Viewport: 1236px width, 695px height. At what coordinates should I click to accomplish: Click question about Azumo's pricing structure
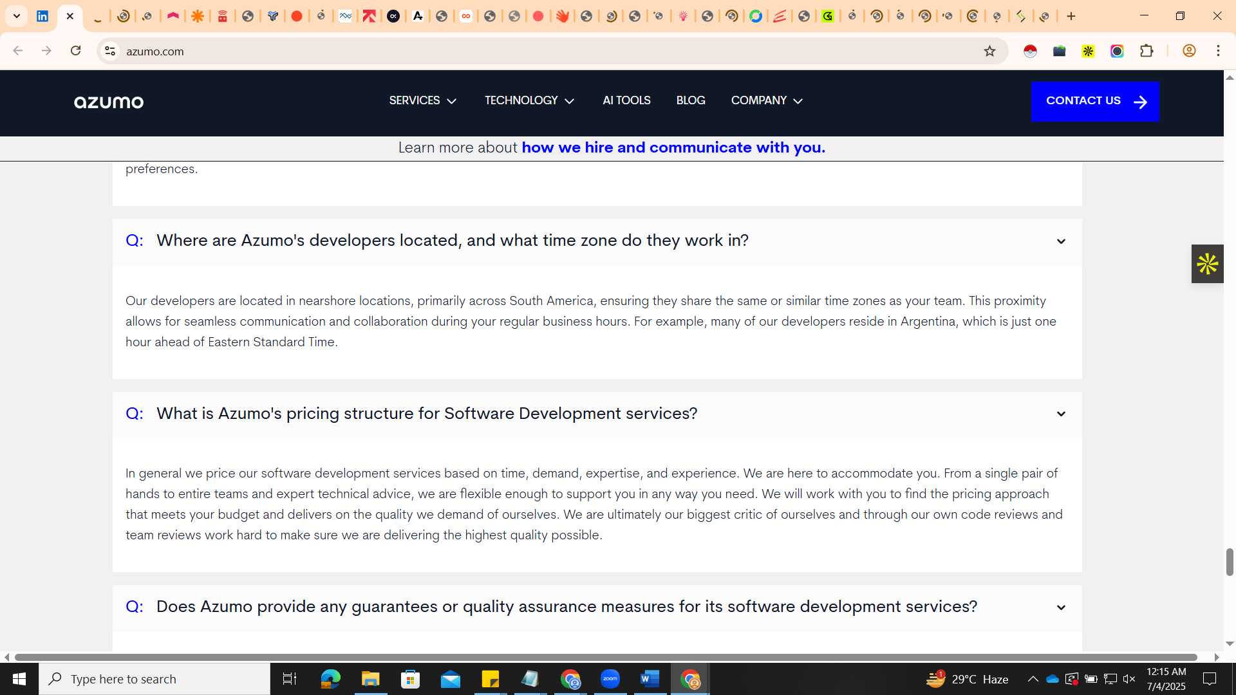click(x=427, y=413)
